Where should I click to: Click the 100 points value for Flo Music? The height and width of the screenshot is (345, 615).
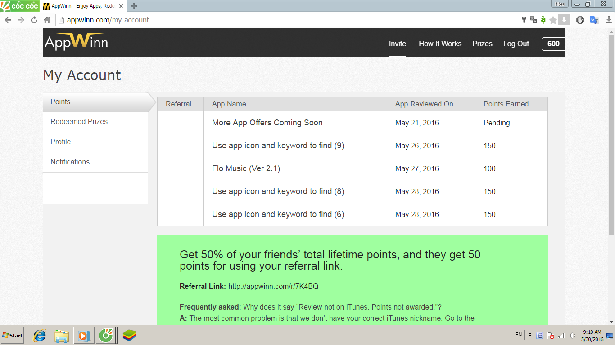coord(489,169)
